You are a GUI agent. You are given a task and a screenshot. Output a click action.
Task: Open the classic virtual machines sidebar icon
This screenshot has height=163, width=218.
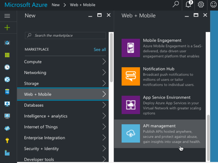[7, 116]
